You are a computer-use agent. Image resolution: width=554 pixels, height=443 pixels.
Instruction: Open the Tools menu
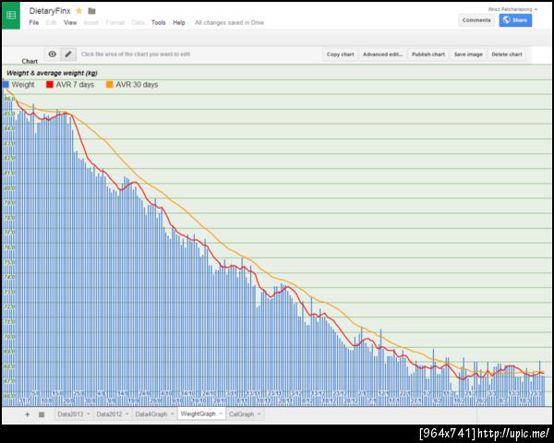click(159, 22)
